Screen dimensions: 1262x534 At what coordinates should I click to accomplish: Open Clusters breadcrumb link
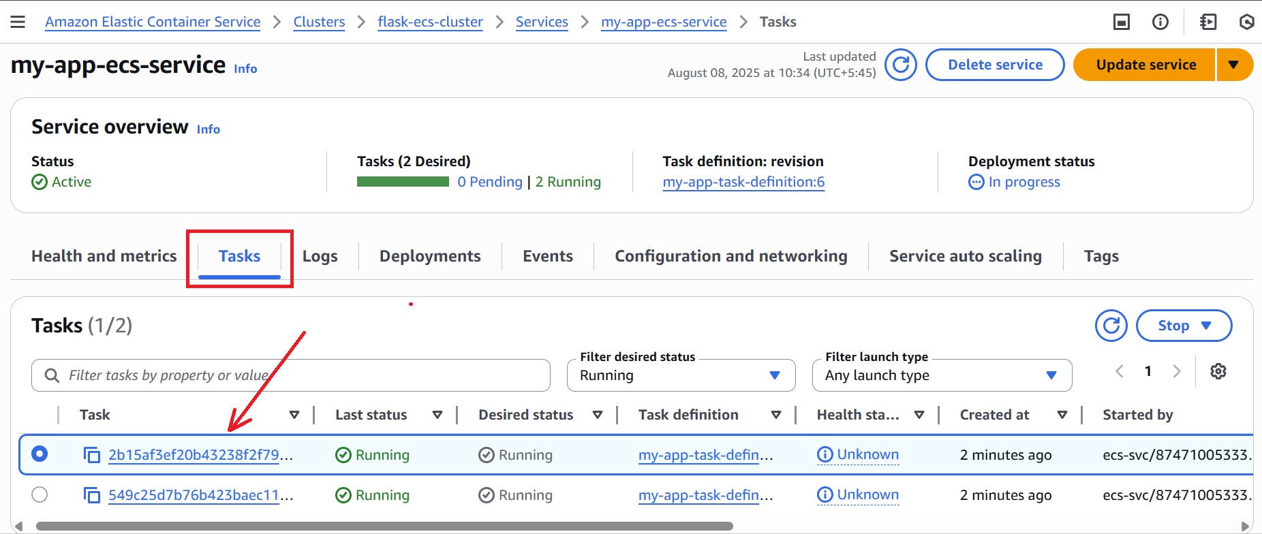click(319, 22)
